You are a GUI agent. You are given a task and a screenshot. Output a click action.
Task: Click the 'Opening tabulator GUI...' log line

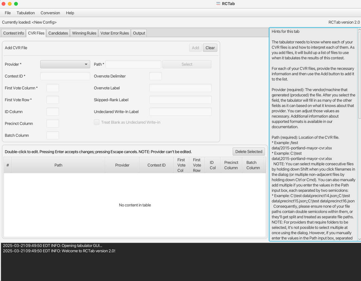(52, 245)
